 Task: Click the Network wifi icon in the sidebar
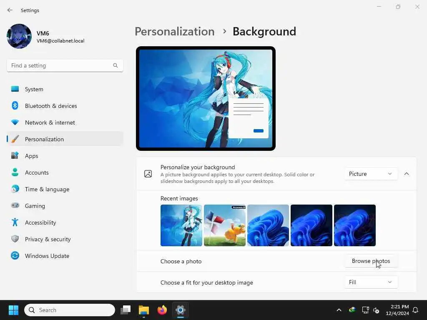[15, 122]
